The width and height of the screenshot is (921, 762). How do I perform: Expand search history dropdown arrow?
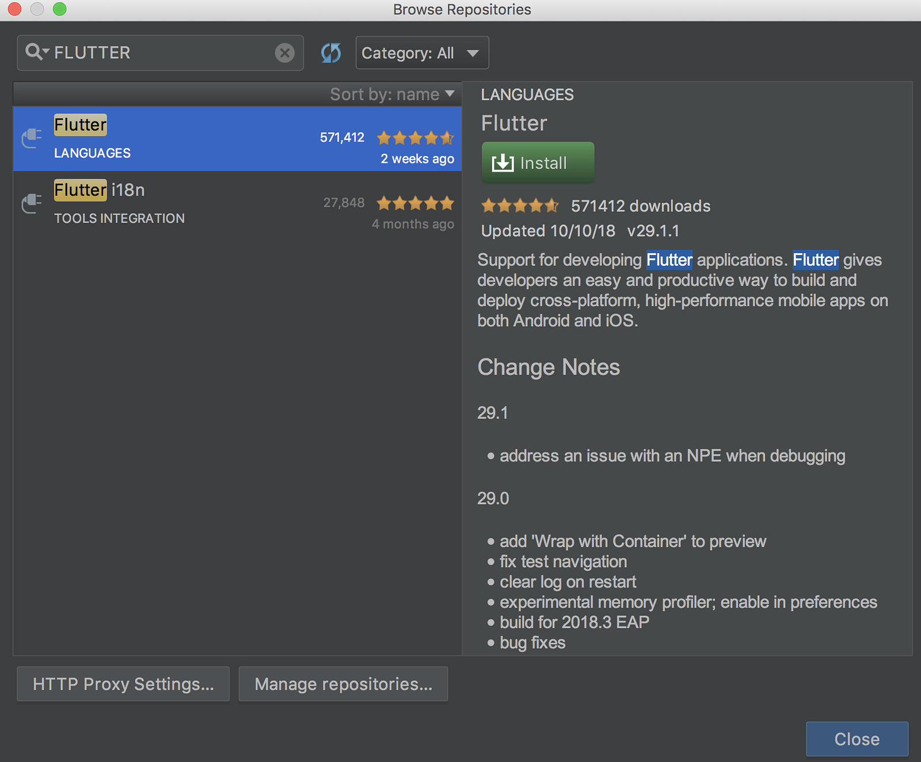(45, 51)
